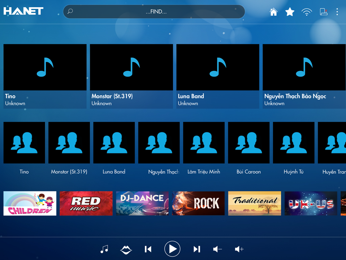Select the Luna Band artist avatar
This screenshot has height=260, width=346.
(114, 142)
